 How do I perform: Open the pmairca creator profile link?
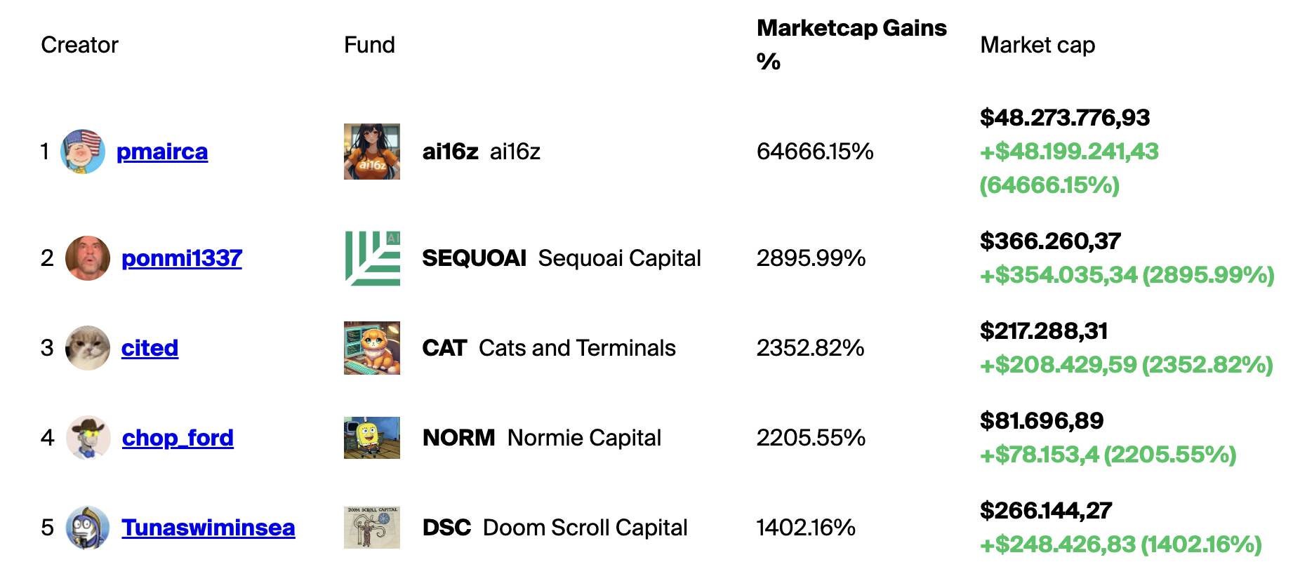162,152
